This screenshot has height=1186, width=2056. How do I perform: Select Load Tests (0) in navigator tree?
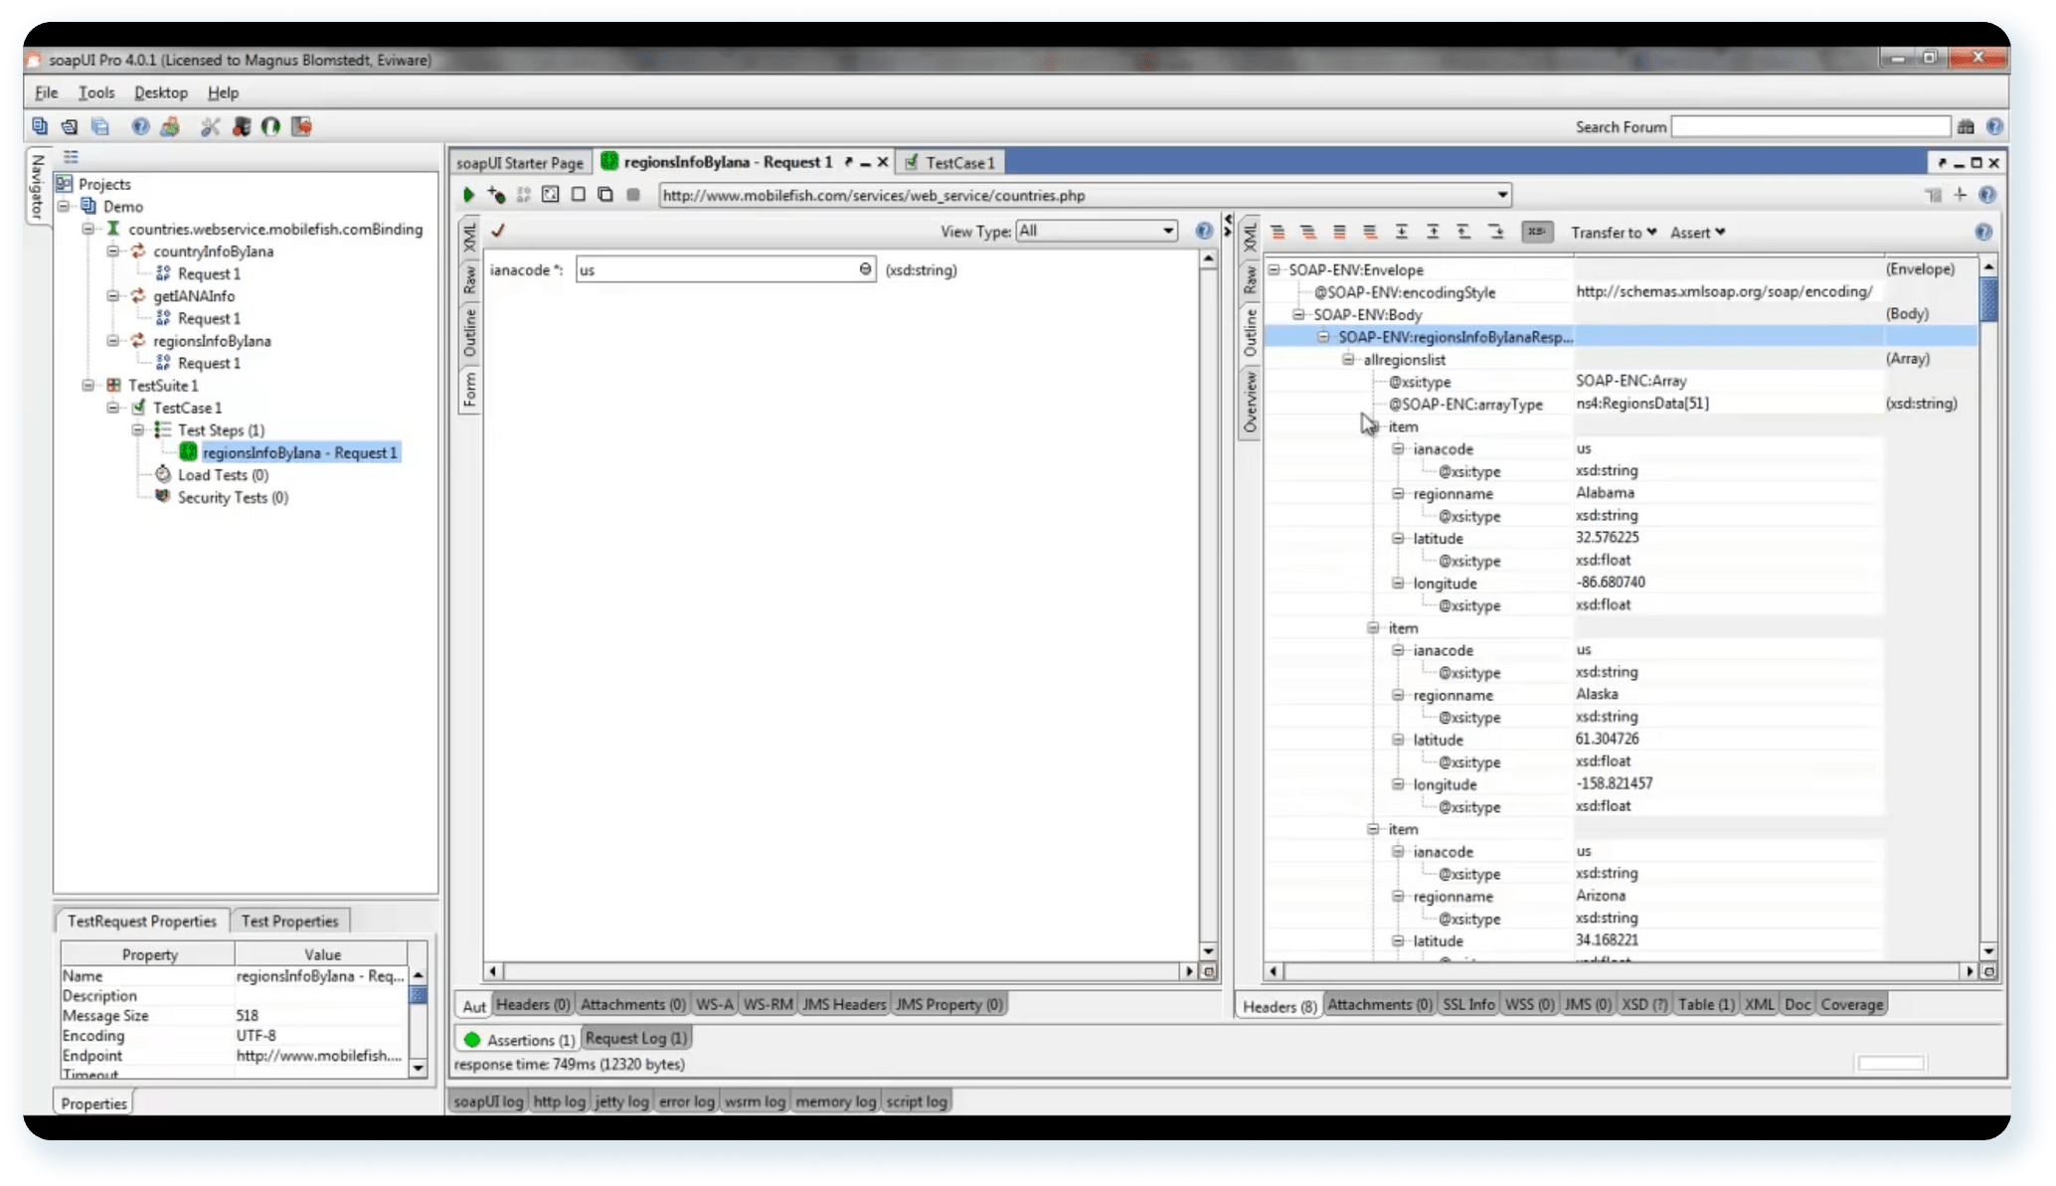pyautogui.click(x=223, y=475)
